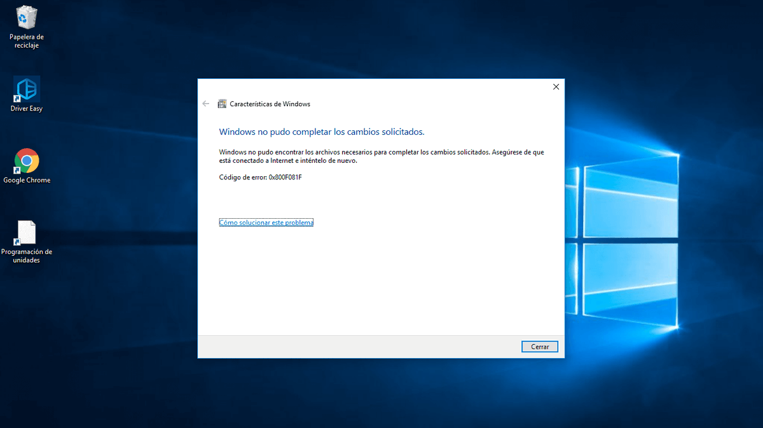
Task: Click the Cerrar button
Action: (540, 347)
